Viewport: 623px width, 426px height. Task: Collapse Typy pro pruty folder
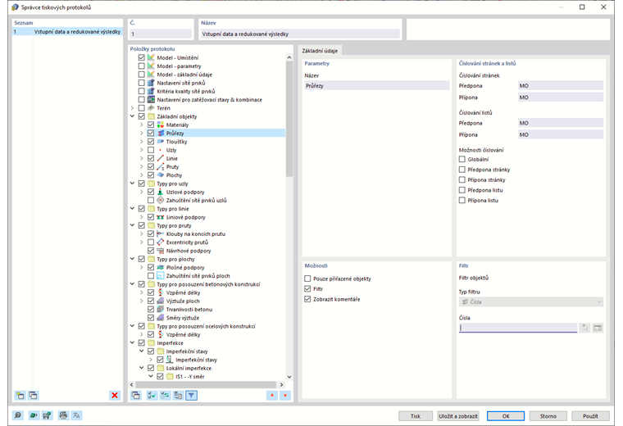tap(132, 225)
